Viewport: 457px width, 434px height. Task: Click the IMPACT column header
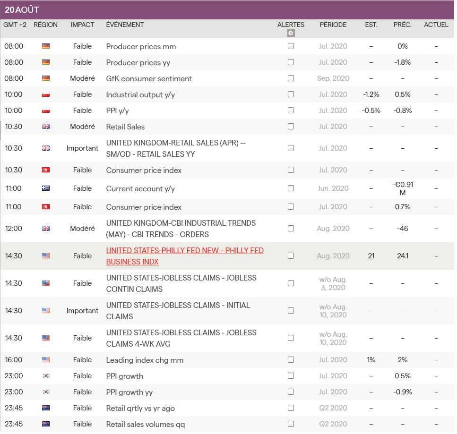click(82, 25)
